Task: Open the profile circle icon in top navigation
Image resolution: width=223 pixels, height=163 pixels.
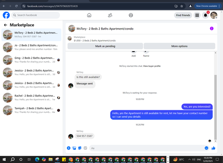Action: point(131,15)
